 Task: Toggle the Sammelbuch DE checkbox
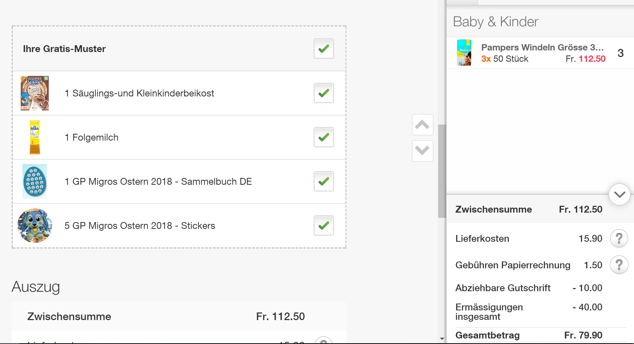click(324, 181)
